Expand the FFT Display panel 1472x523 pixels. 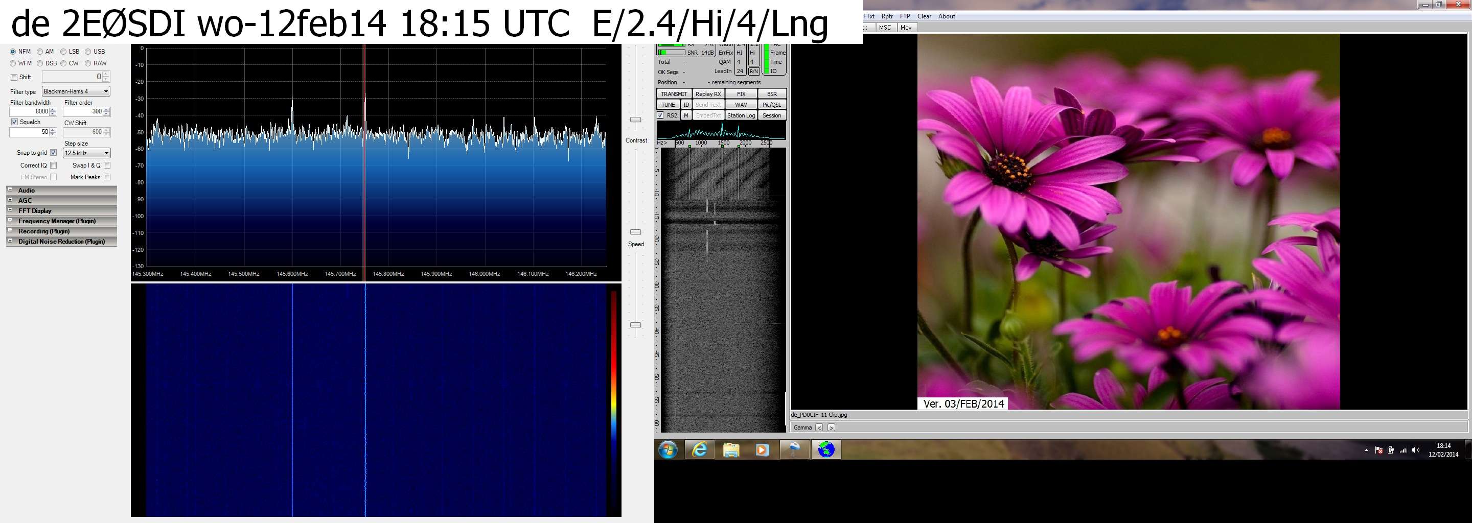pos(61,211)
